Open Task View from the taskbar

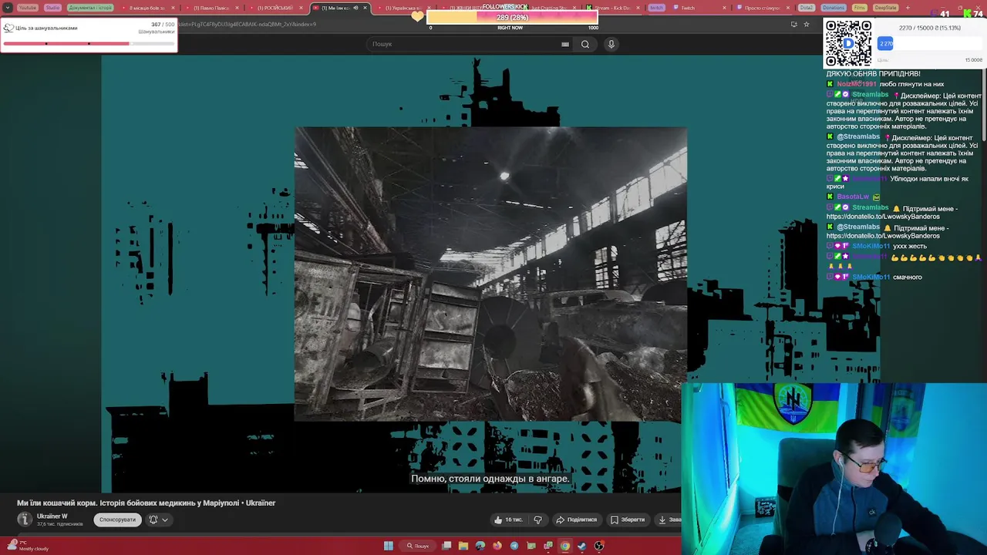[x=446, y=546]
